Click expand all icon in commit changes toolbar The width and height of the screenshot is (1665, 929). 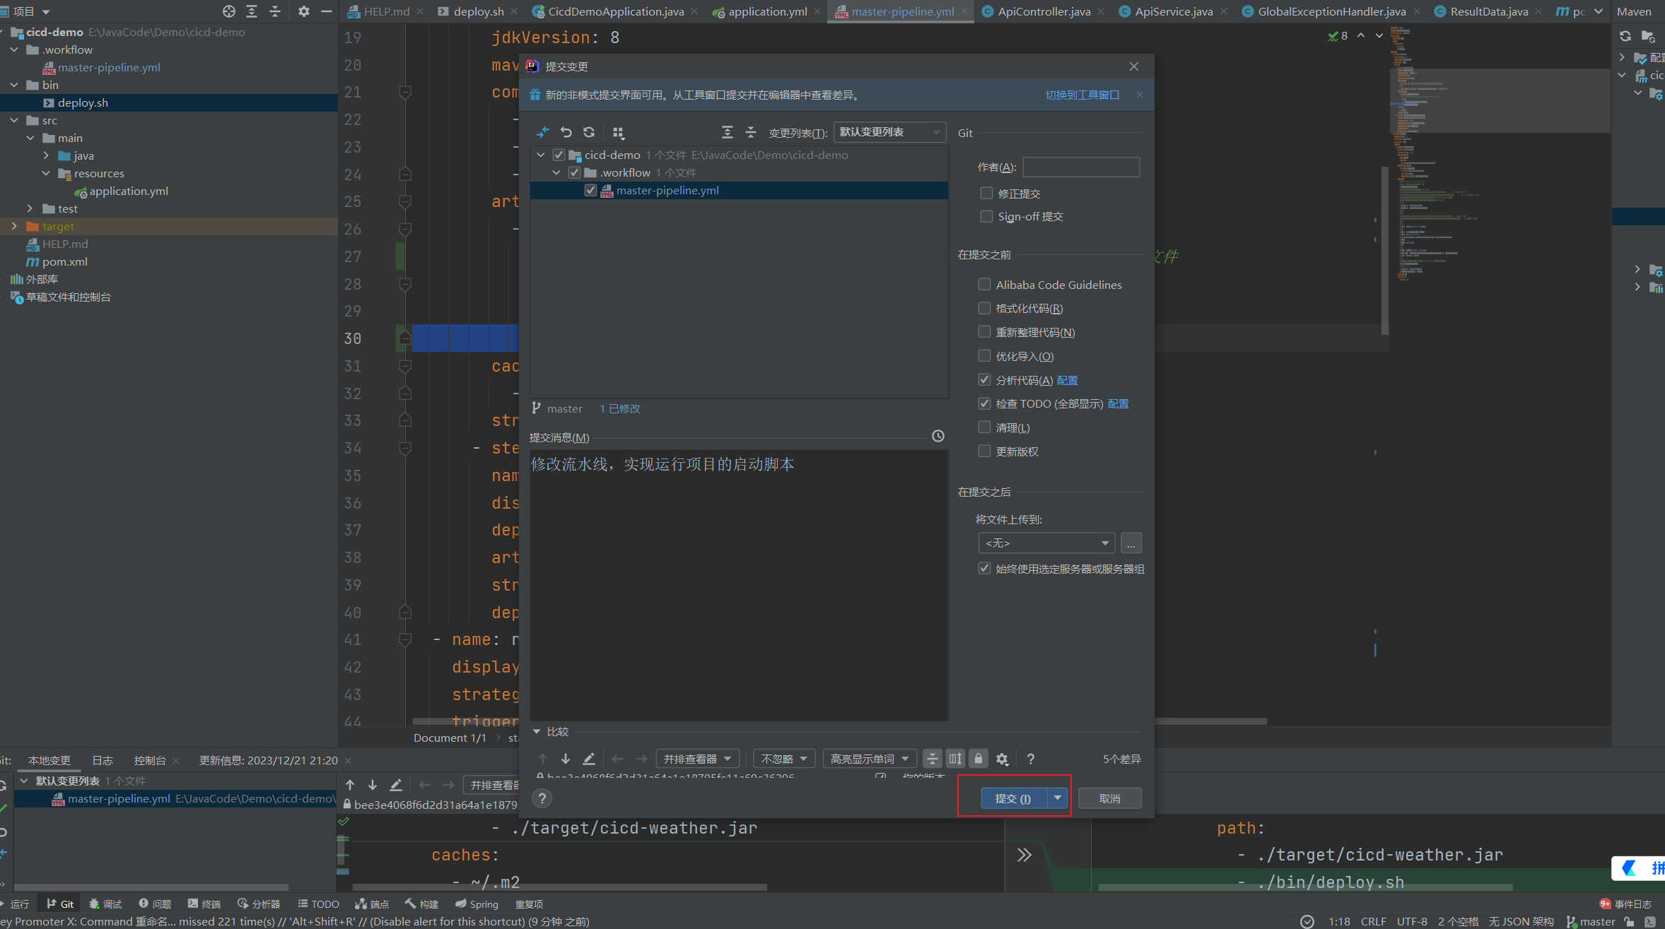tap(727, 132)
